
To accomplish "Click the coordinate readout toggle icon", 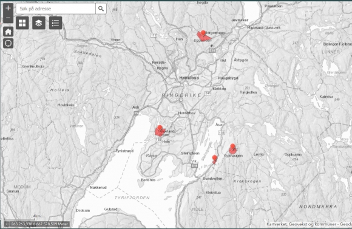I will pos(7,224).
